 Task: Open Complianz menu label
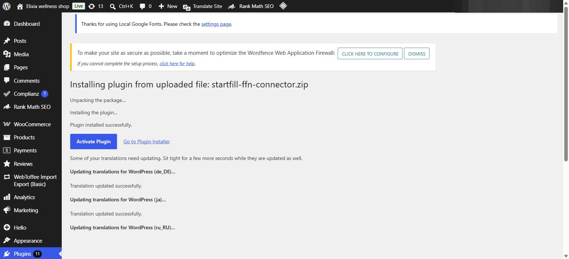(26, 94)
